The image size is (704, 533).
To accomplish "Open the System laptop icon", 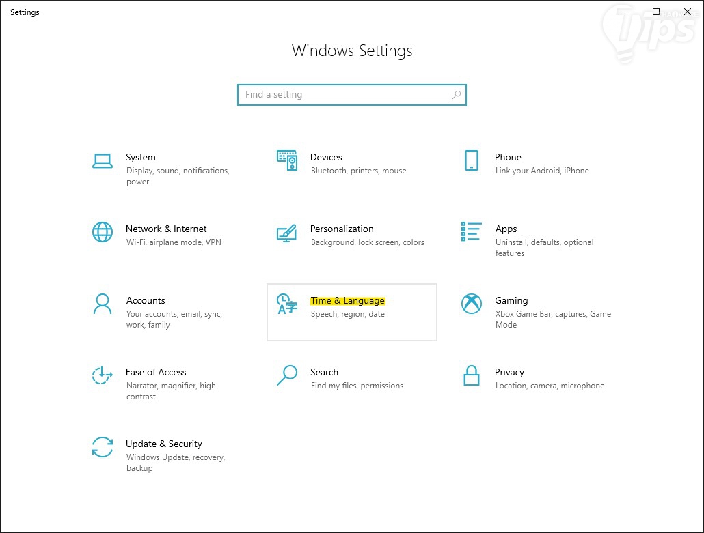I will tap(103, 160).
